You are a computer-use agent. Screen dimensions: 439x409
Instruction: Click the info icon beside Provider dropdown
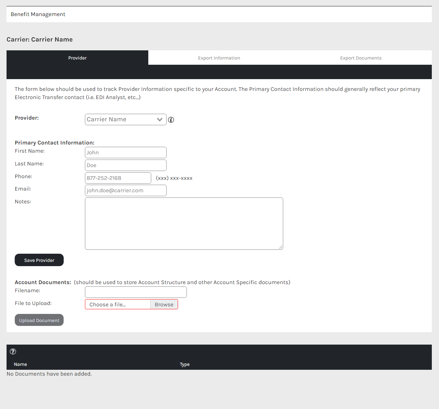click(x=171, y=120)
